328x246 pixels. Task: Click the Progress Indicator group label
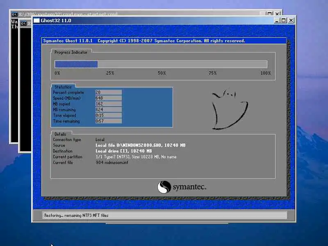71,52
